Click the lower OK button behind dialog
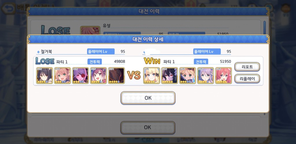 pos(148,128)
